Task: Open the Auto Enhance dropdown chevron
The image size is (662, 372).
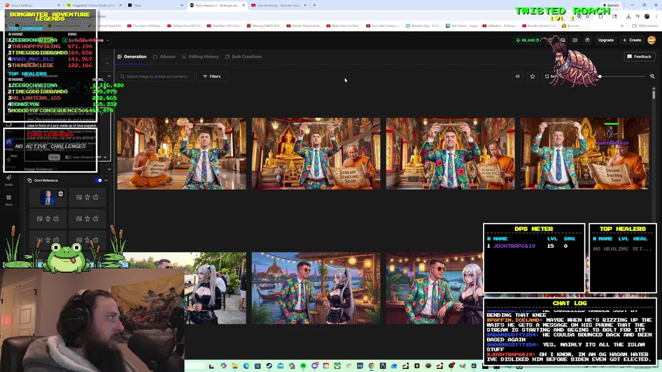Action: click(104, 157)
